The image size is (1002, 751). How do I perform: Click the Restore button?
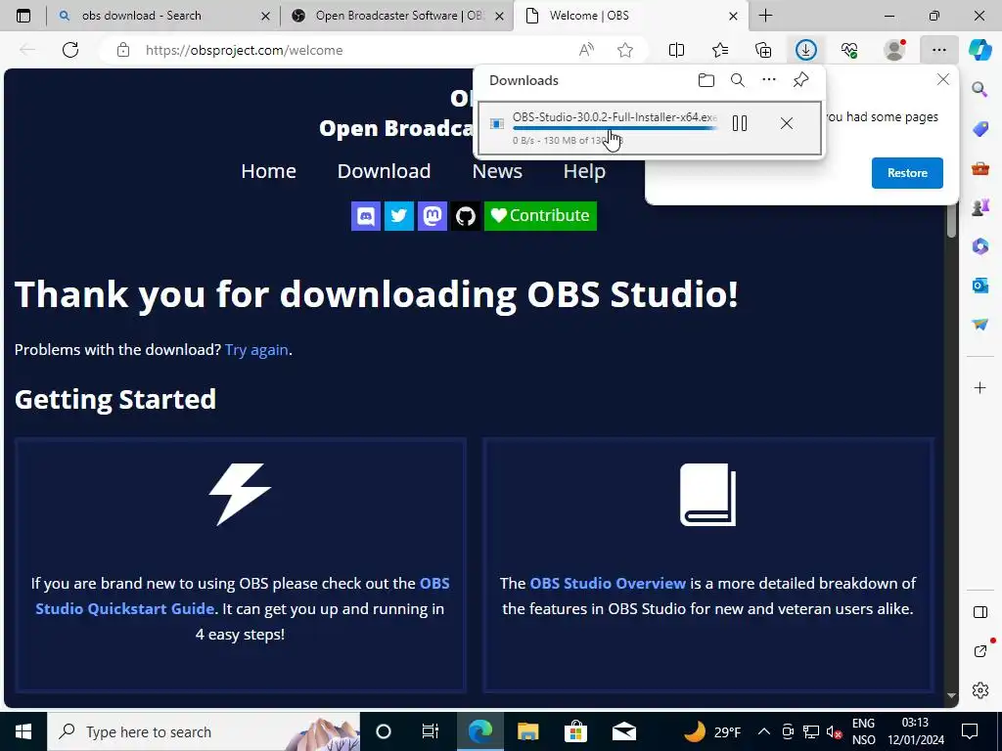click(x=907, y=173)
